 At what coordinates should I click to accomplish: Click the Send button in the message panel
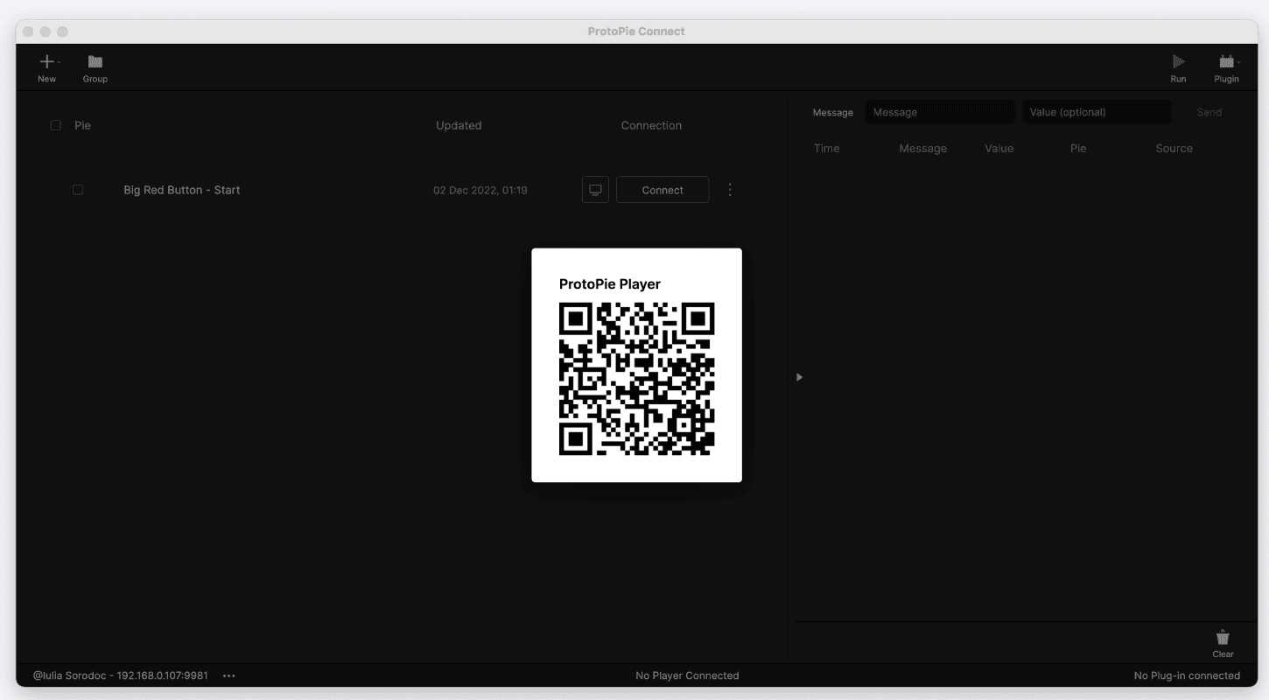(1209, 111)
